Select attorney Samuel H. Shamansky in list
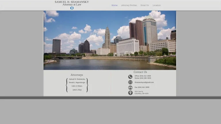This screenshot has width=221, height=124. coord(77,79)
